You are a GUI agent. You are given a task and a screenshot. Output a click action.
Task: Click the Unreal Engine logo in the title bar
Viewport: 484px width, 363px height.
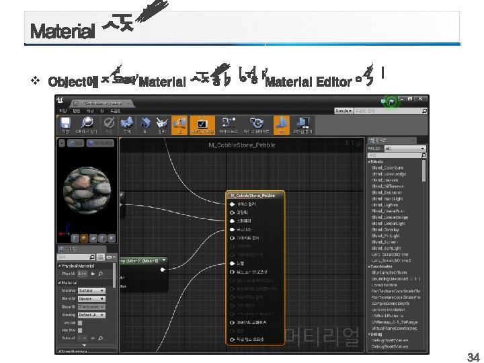pyautogui.click(x=60, y=100)
